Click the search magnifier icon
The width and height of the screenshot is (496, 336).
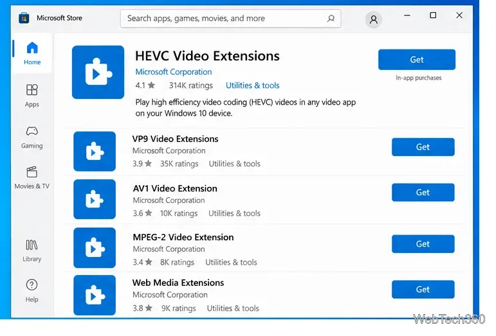tap(331, 19)
